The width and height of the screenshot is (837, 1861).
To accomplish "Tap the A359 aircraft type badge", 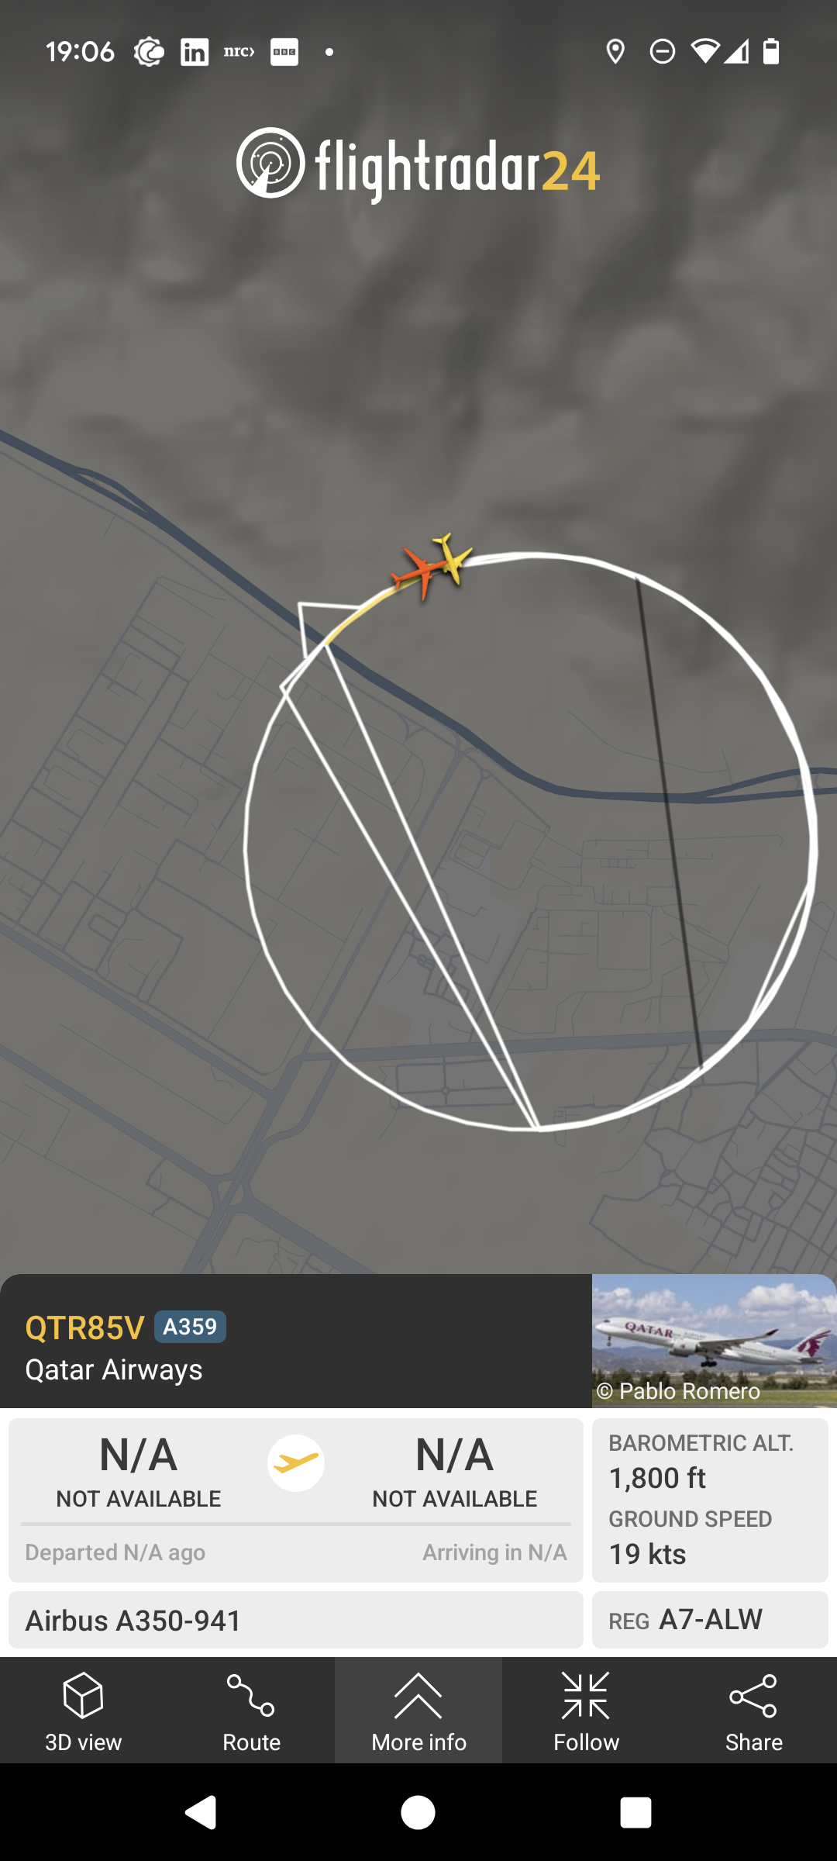I will click(190, 1327).
